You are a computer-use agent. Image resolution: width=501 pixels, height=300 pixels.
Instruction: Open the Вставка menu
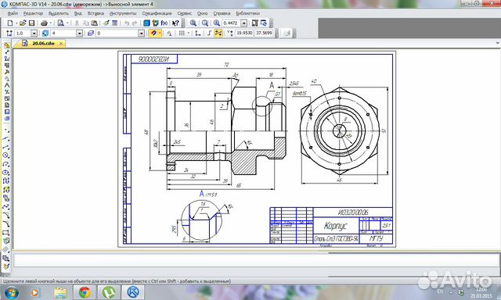point(96,13)
